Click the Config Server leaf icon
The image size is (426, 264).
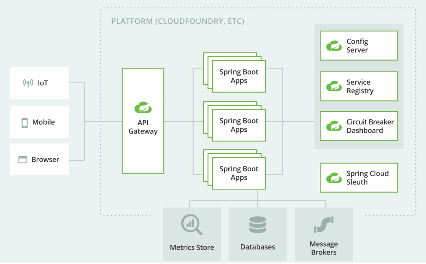334,46
